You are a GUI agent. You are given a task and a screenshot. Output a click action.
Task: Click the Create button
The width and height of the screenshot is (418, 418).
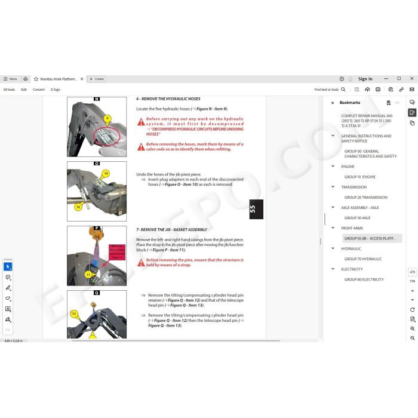point(97,79)
